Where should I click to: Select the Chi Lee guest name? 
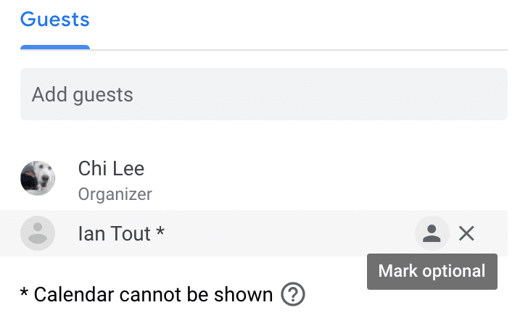[x=111, y=169]
